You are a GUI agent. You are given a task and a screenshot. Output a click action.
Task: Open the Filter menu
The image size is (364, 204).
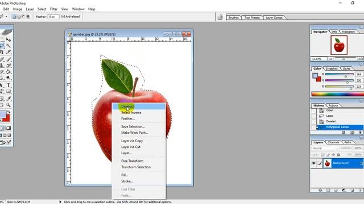coord(53,9)
